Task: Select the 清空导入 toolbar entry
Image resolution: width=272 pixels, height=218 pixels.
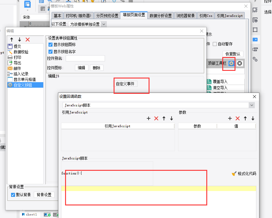Action: pyautogui.click(x=226, y=88)
